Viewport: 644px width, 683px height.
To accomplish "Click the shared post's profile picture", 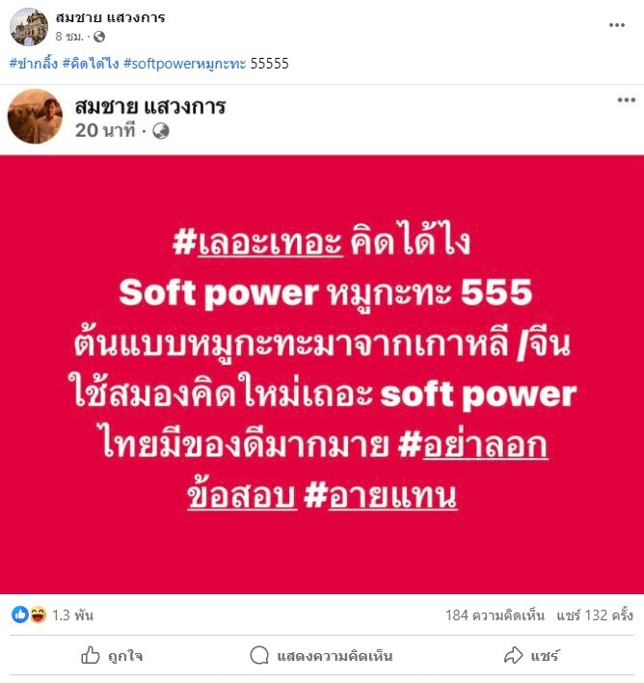I will [35, 117].
